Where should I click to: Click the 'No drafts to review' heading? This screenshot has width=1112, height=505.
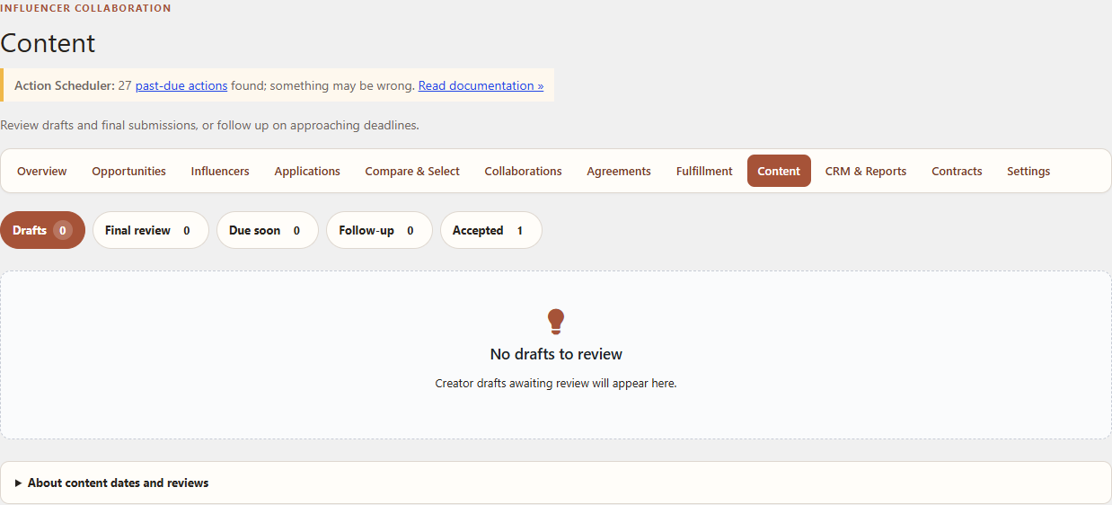(x=556, y=354)
